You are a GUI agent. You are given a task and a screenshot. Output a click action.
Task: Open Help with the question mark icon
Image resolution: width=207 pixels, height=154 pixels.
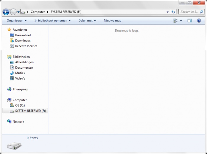(x=199, y=21)
